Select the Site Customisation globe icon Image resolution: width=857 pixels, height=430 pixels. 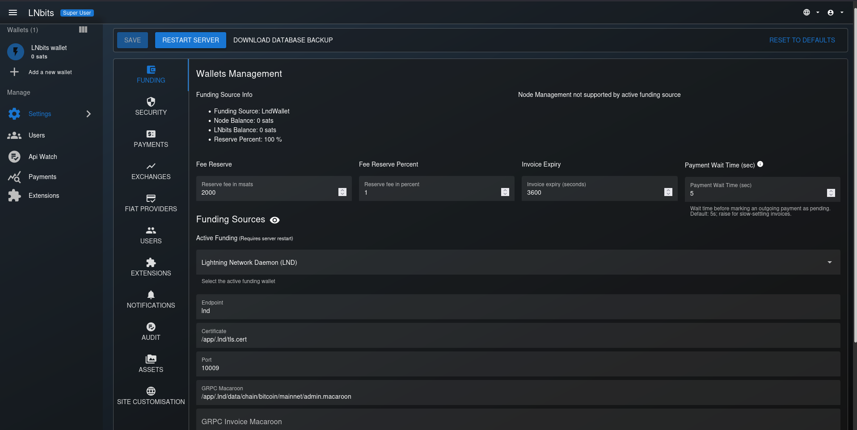coord(151,390)
